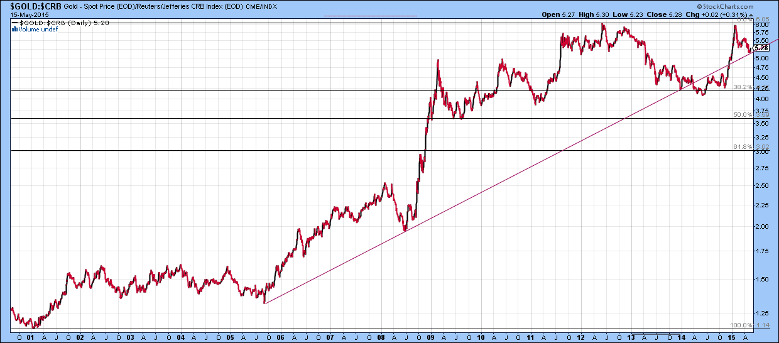
Task: Click the Low 5.23 value
Action: coord(629,13)
